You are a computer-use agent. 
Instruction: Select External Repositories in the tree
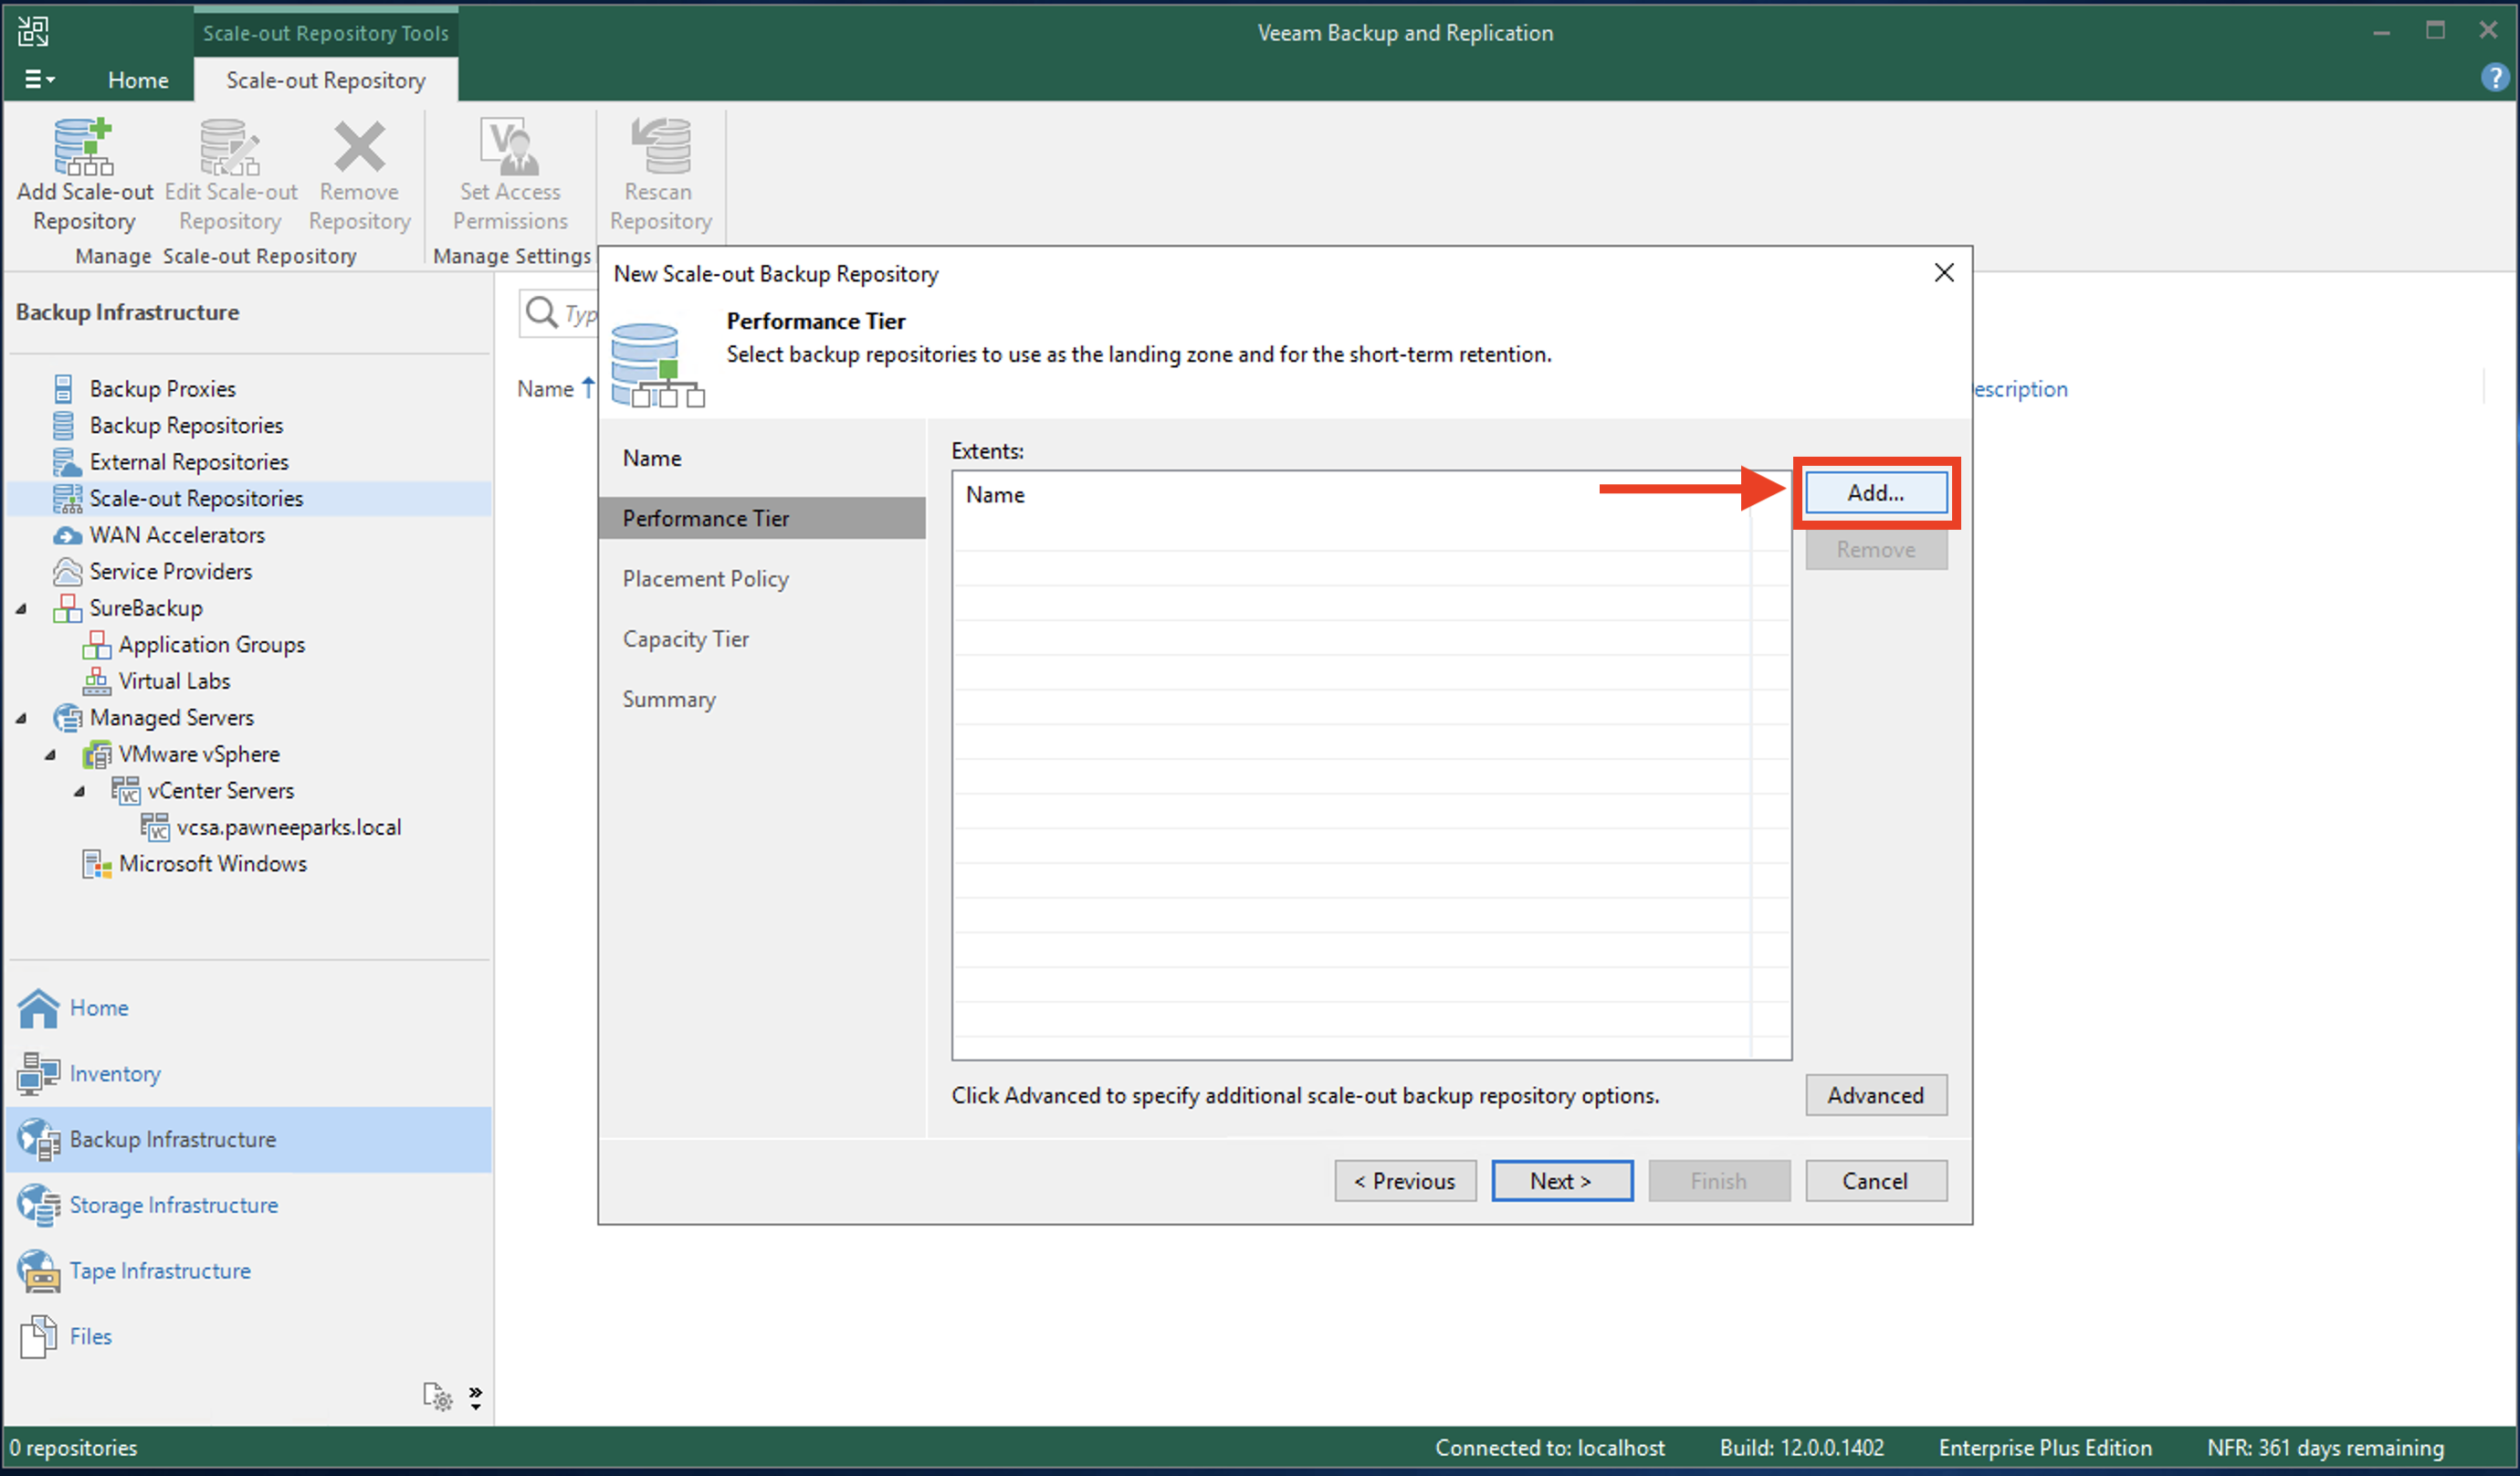pos(189,461)
